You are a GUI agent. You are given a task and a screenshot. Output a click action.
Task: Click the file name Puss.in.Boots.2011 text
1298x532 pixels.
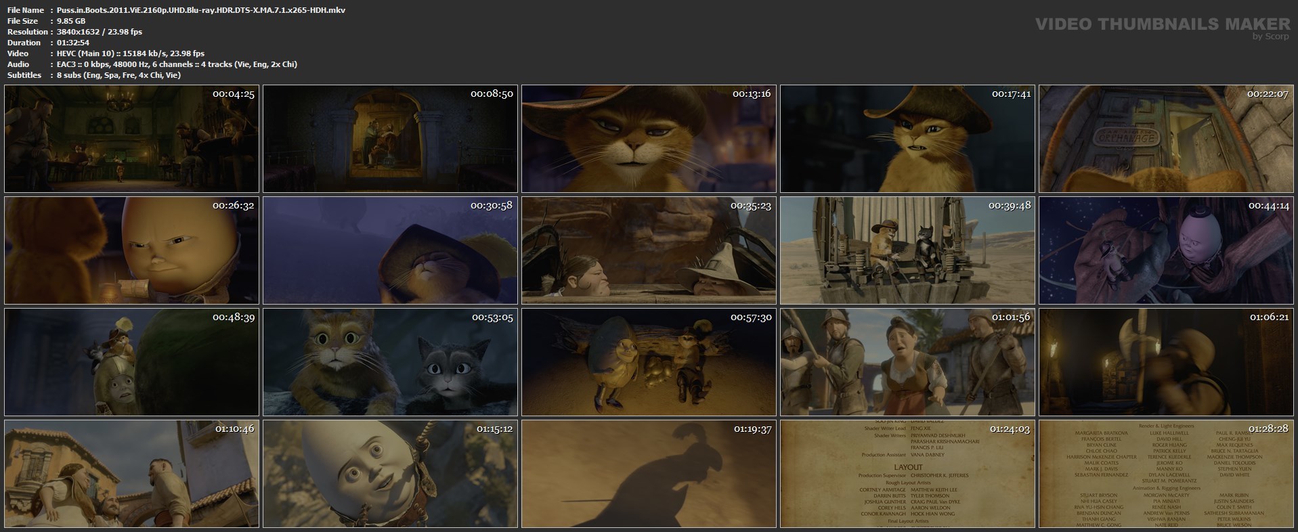pos(201,10)
